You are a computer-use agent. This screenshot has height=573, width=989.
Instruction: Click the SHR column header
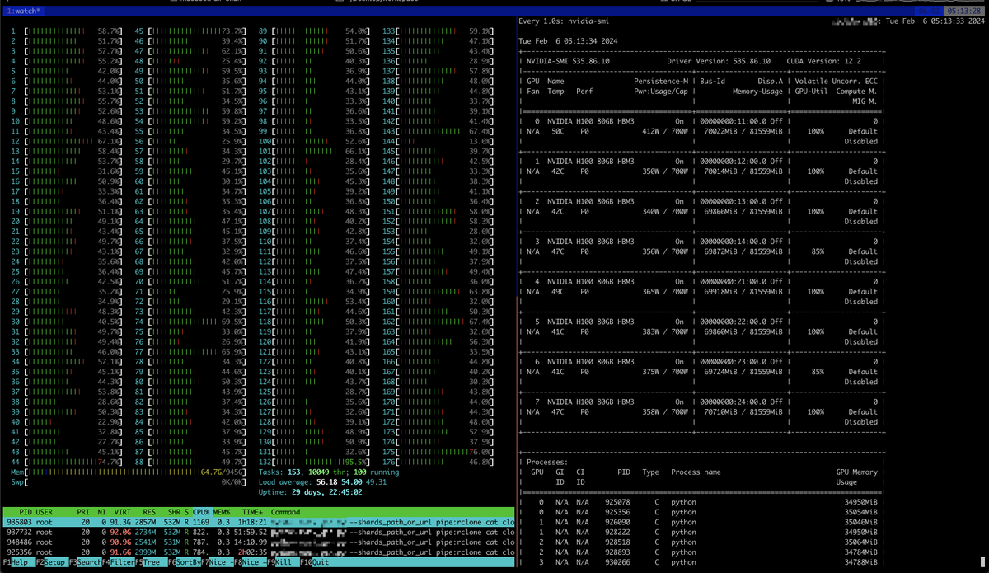(175, 512)
